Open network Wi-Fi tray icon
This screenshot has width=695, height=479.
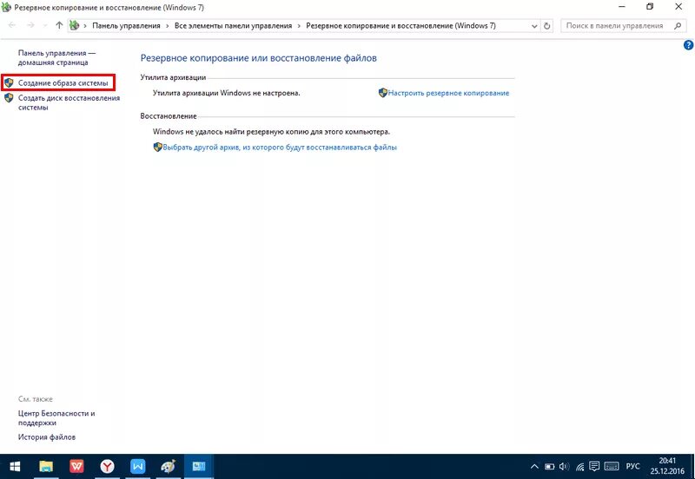coord(579,467)
